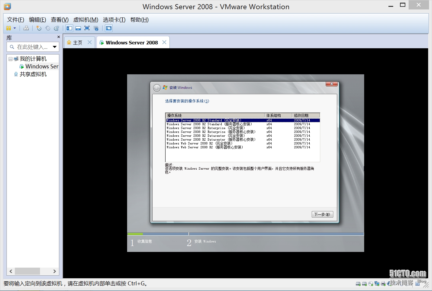Select the Windows Ser VM in library
This screenshot has height=291, width=432.
point(42,67)
